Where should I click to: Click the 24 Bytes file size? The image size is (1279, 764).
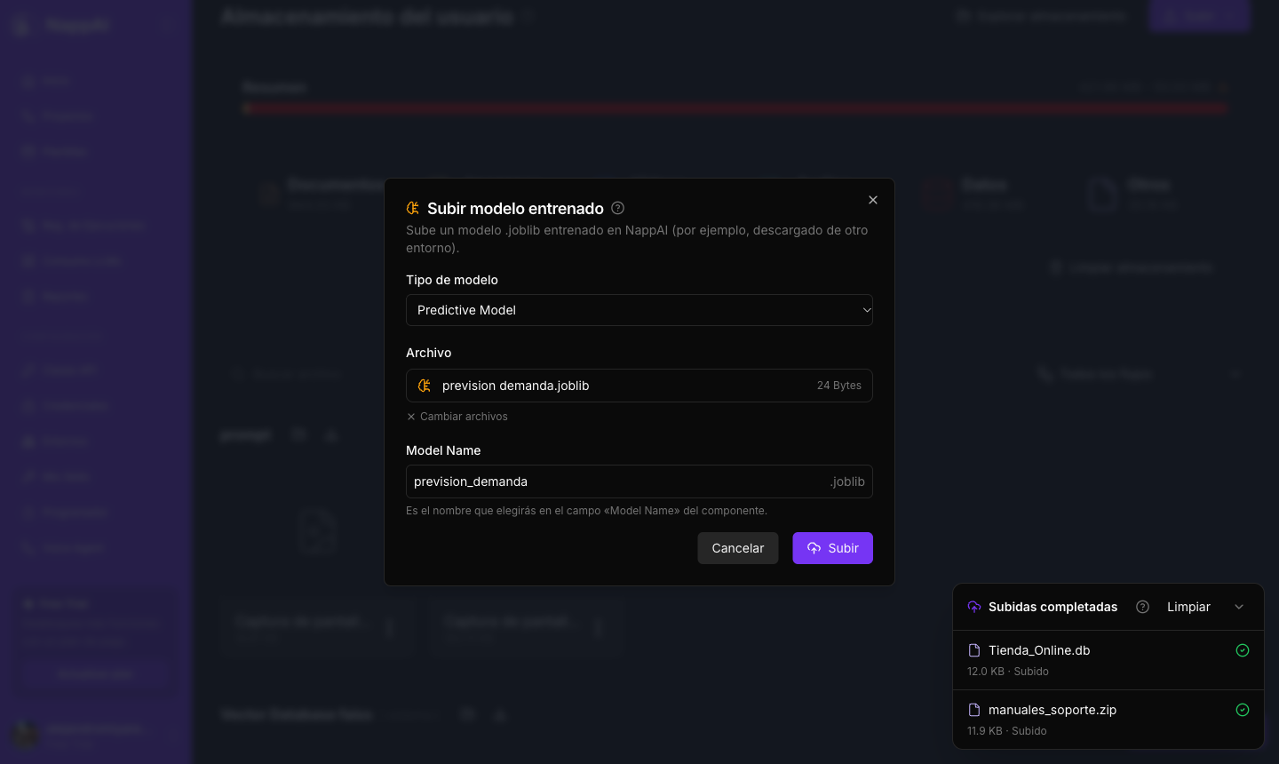point(839,386)
